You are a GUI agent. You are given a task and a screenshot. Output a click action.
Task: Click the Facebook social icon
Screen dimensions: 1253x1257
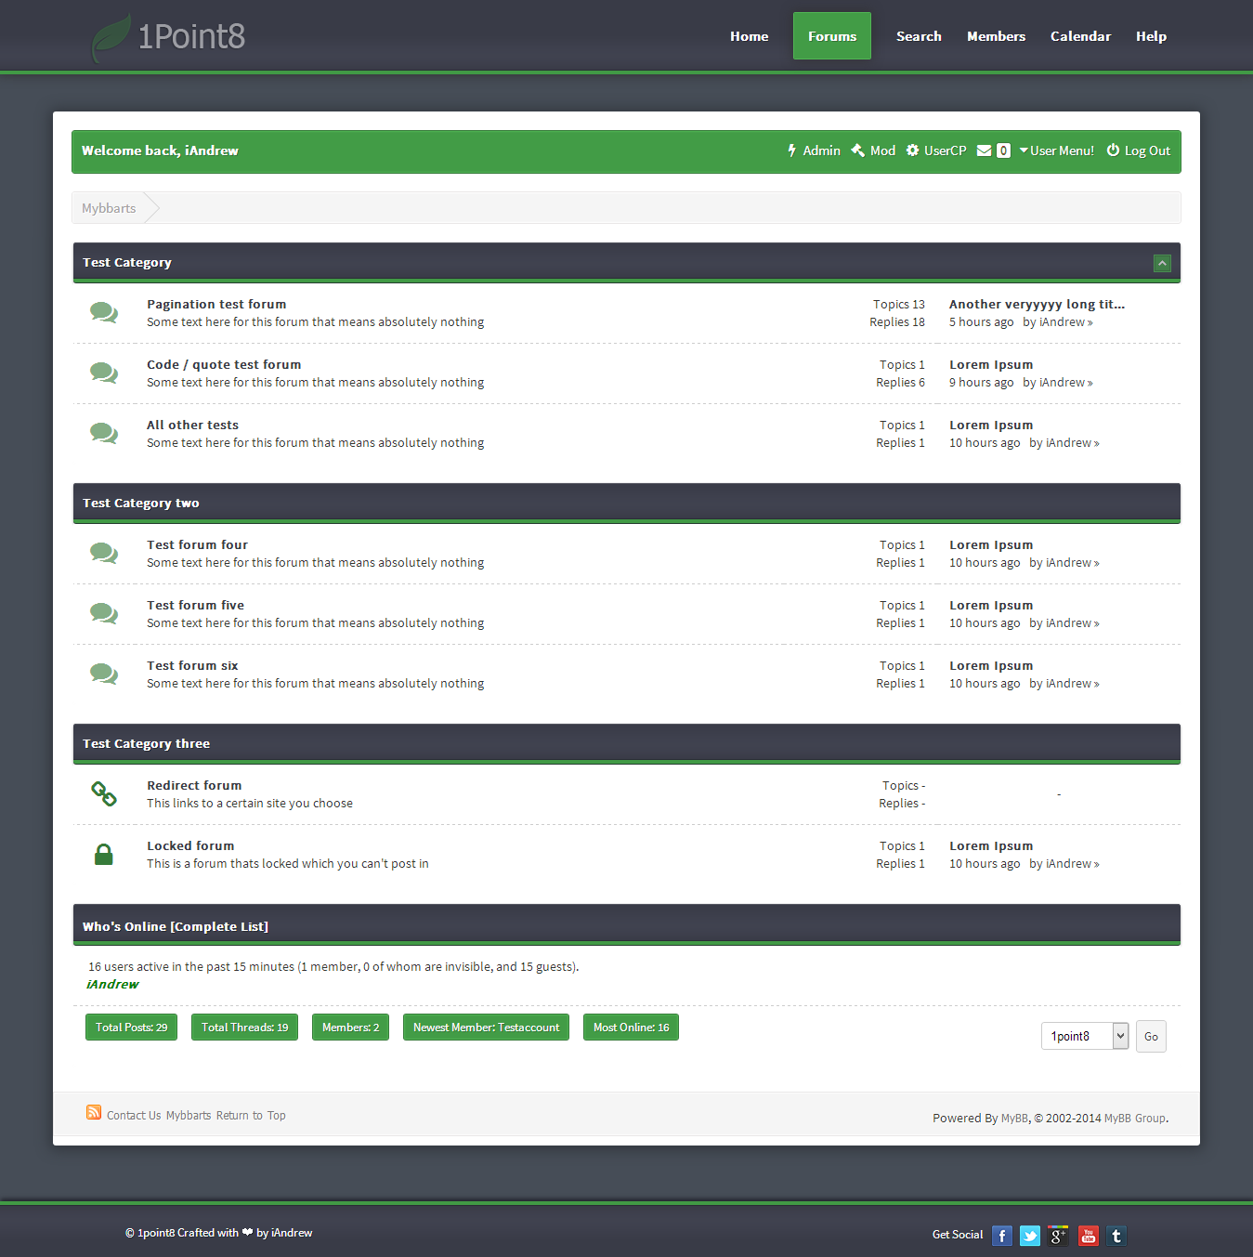tap(1001, 1236)
